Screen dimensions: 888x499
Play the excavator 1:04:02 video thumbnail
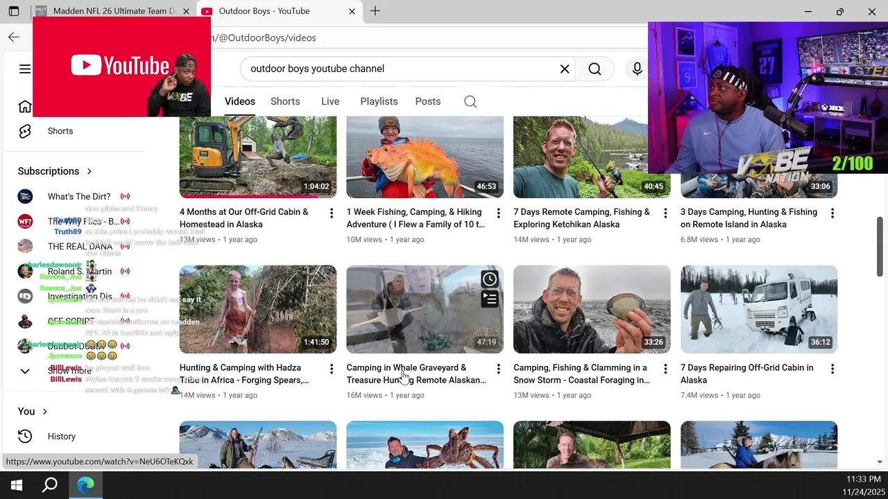[x=258, y=157]
